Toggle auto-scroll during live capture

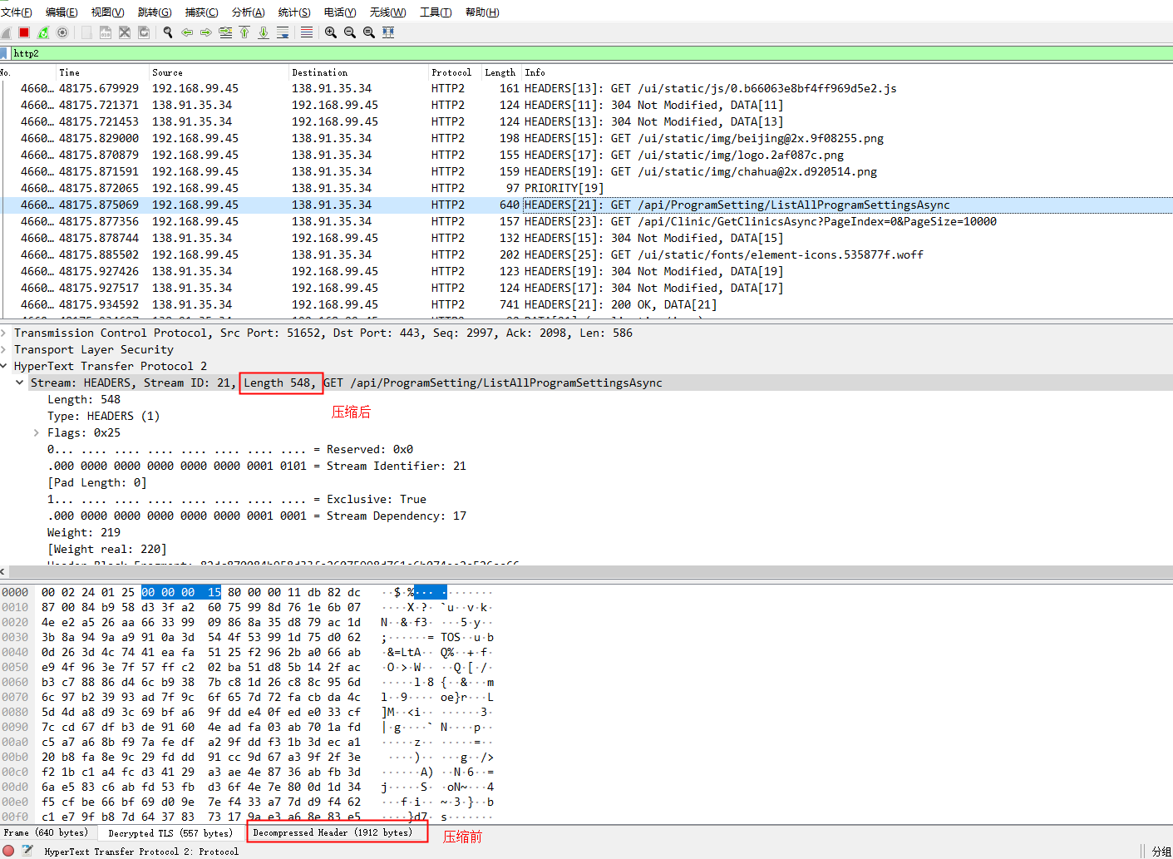(x=283, y=32)
